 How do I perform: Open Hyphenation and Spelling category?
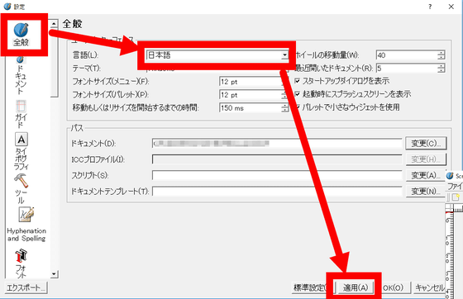click(26, 225)
